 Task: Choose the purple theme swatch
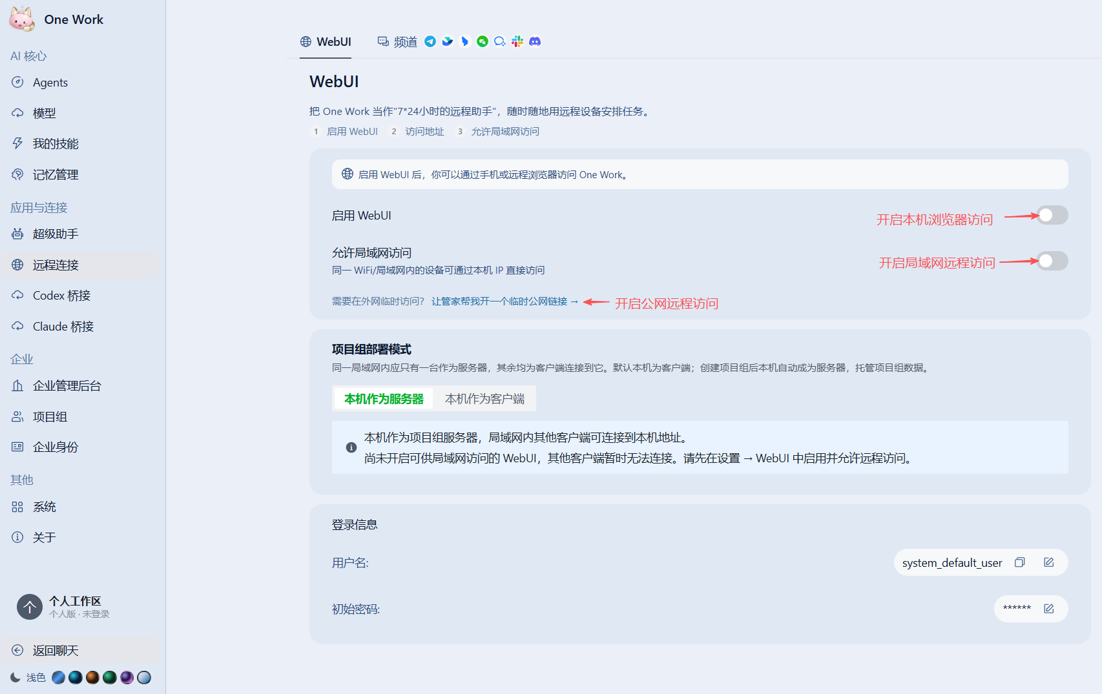[x=127, y=677]
